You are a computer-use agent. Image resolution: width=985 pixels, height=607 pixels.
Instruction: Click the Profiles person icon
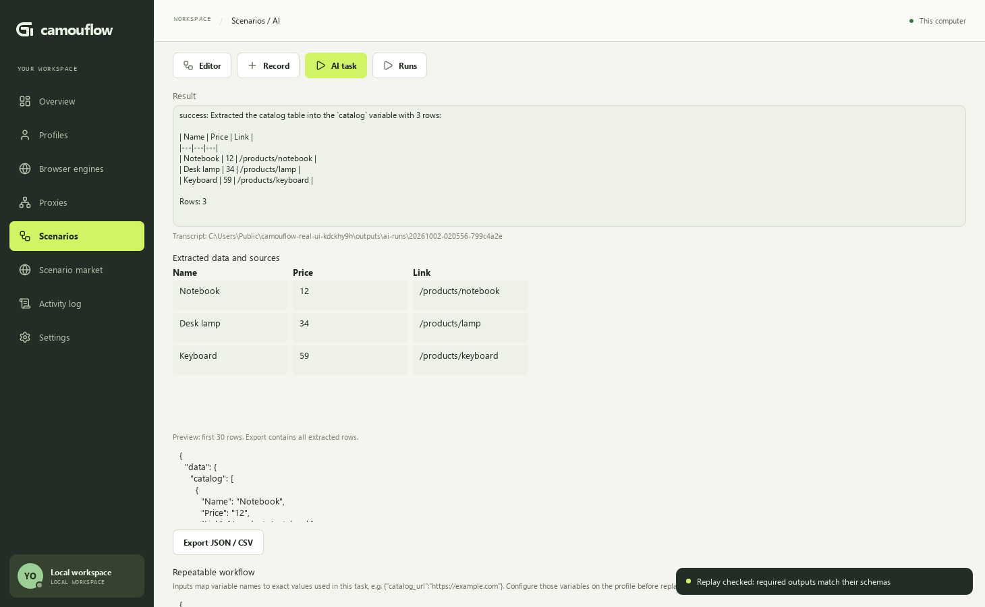pyautogui.click(x=25, y=135)
